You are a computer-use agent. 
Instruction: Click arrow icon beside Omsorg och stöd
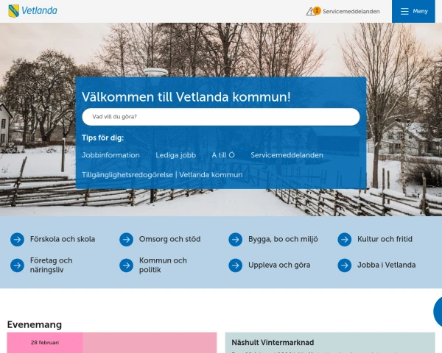(126, 240)
